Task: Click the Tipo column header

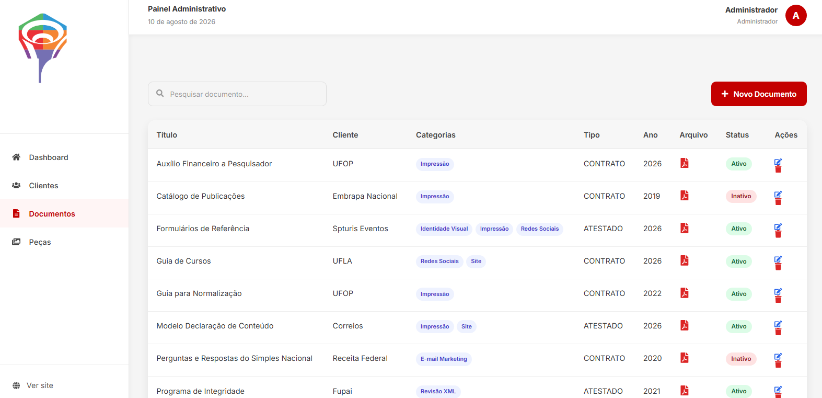Action: point(592,135)
